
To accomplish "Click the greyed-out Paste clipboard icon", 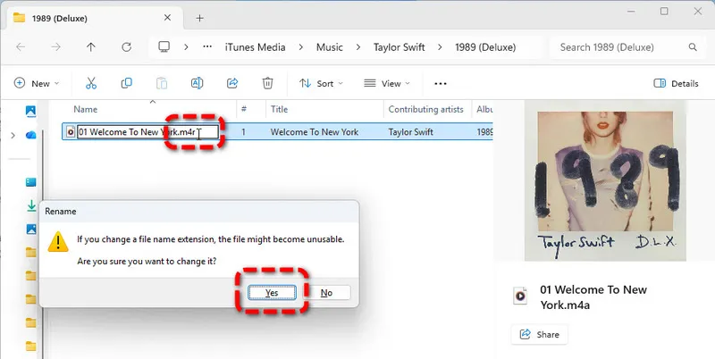I will [x=162, y=83].
